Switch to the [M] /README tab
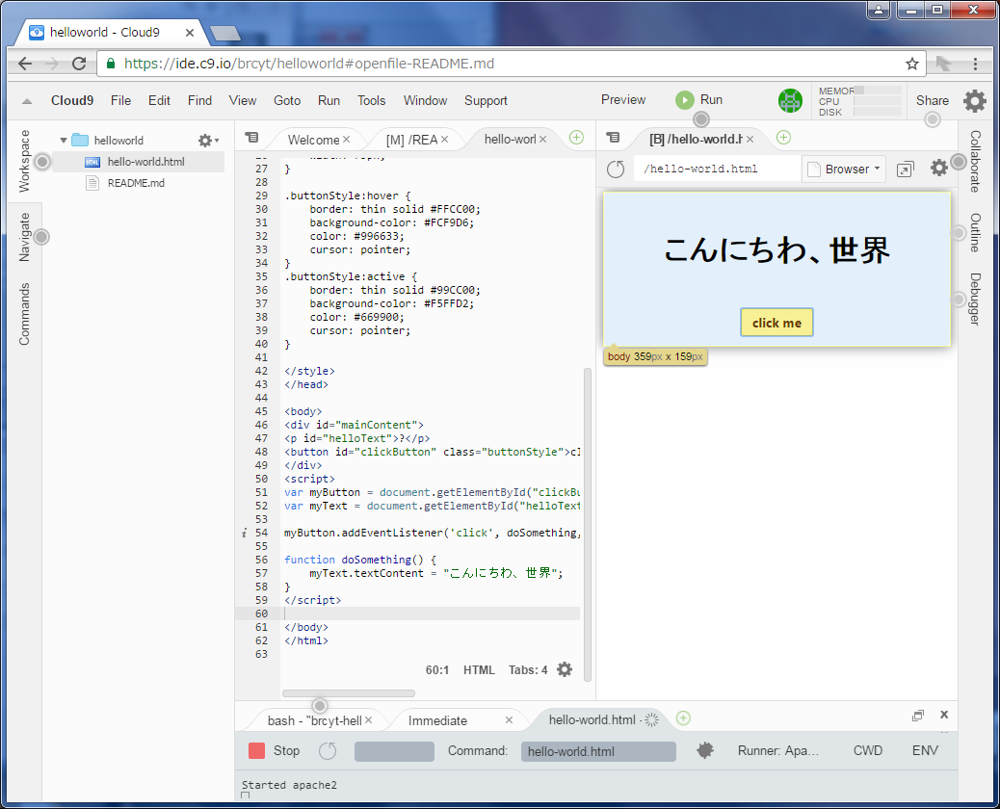Image resolution: width=1000 pixels, height=809 pixels. click(412, 140)
